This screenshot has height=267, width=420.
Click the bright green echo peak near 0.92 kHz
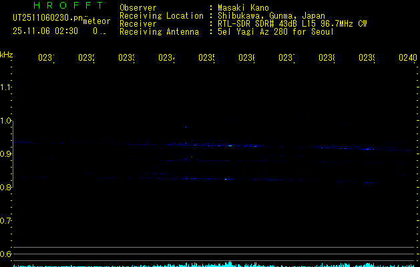[x=230, y=146]
